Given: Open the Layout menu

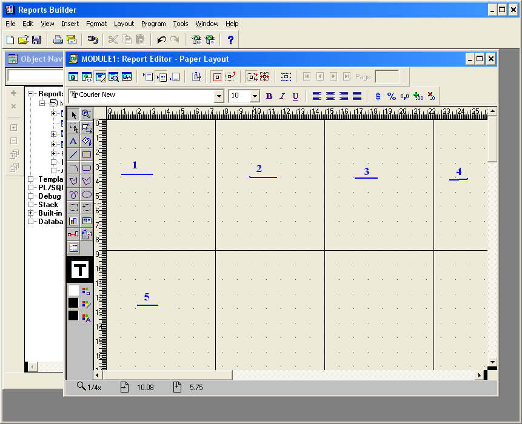Looking at the screenshot, I should tap(124, 24).
